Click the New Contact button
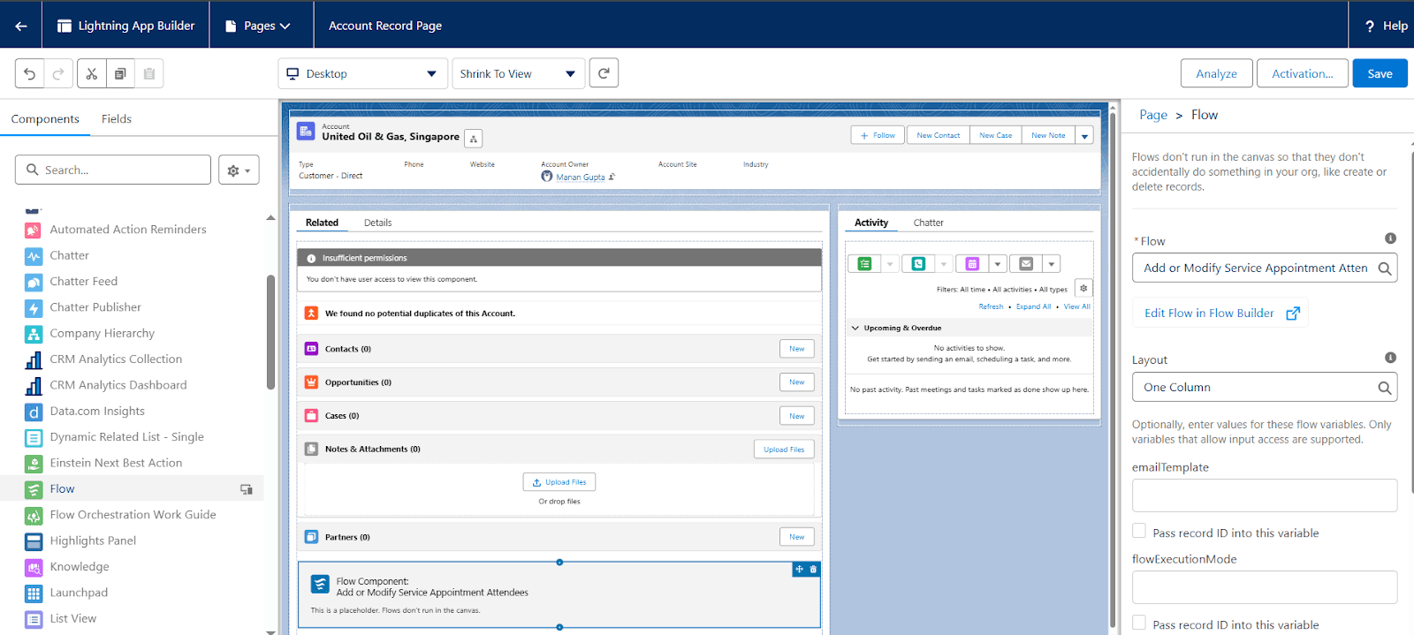1414x635 pixels. [938, 135]
